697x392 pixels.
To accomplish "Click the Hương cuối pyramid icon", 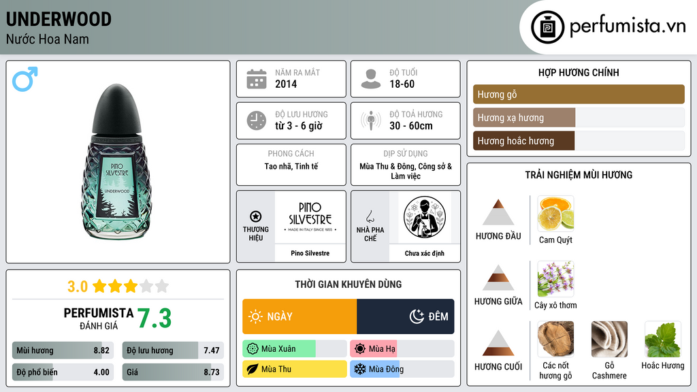I will click(498, 343).
